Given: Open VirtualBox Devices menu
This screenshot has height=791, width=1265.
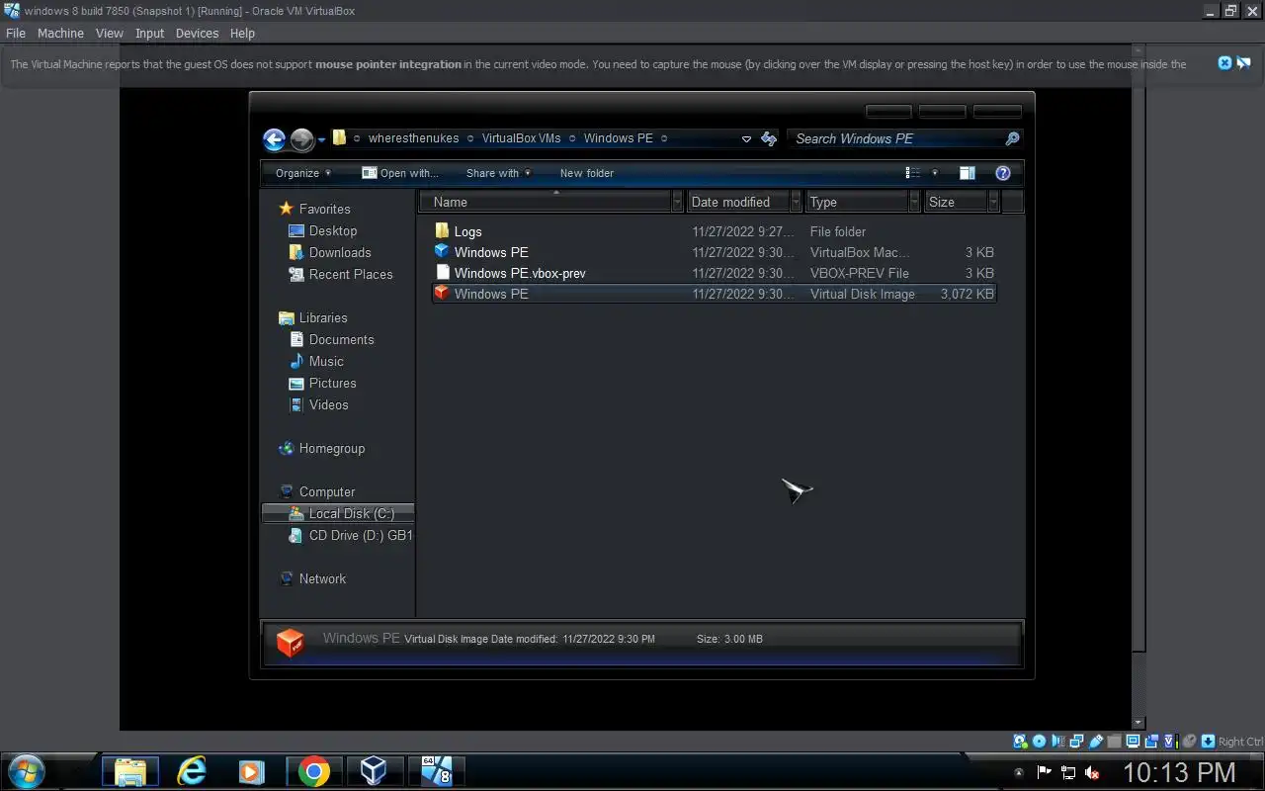Looking at the screenshot, I should point(197,33).
